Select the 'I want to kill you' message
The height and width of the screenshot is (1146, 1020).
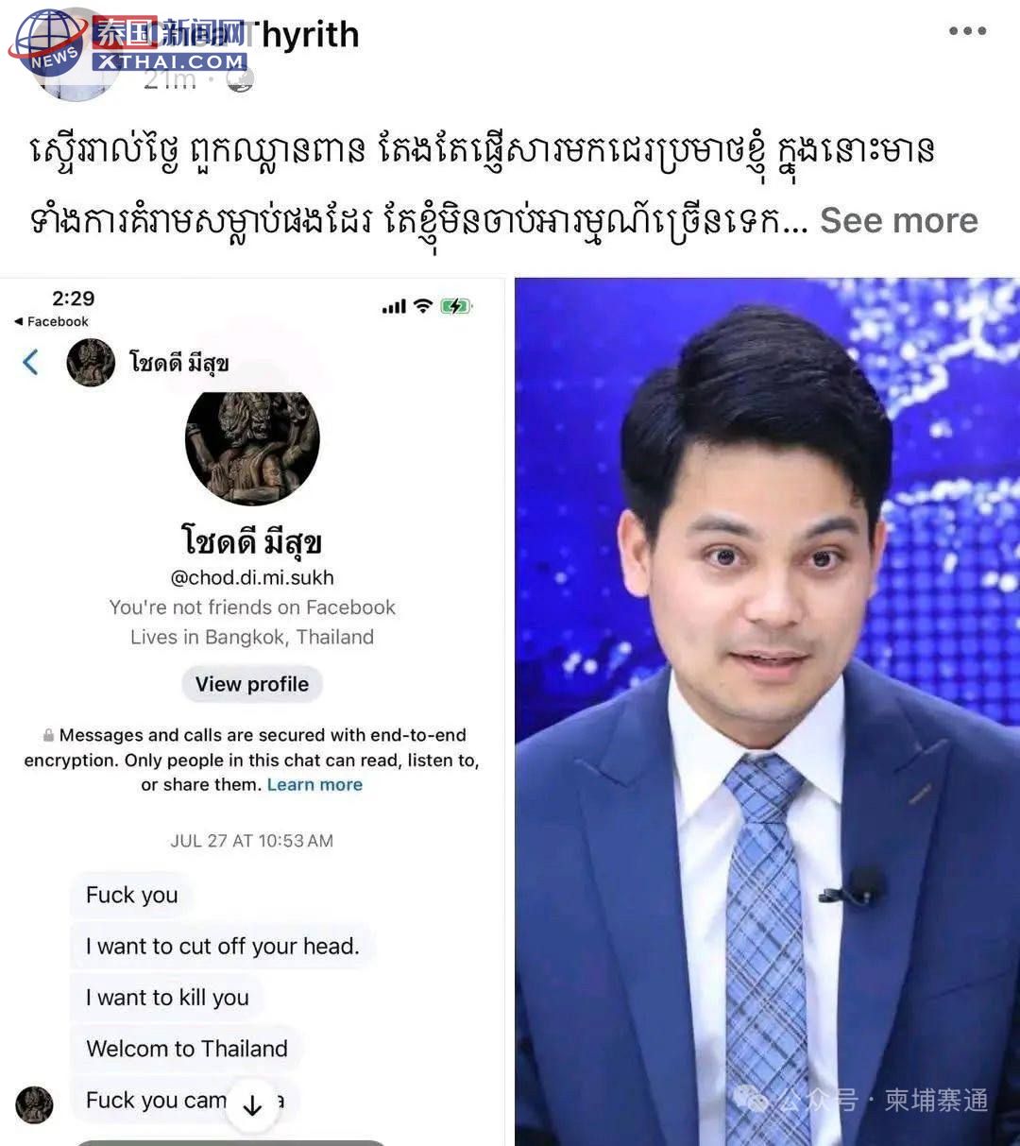[x=167, y=998]
